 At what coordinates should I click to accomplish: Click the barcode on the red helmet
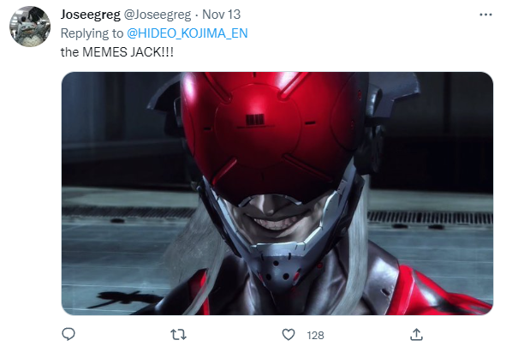tap(255, 120)
